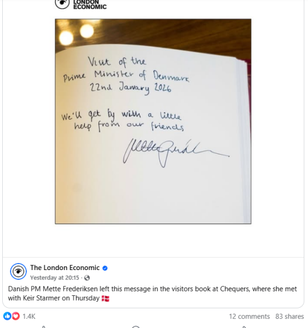The height and width of the screenshot is (328, 308).
Task: Click the handwritten 'help from our friends' line
Action: (129, 126)
